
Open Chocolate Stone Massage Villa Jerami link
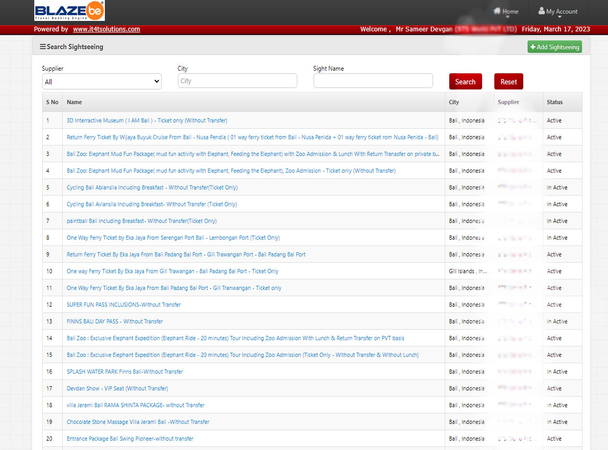(x=138, y=422)
